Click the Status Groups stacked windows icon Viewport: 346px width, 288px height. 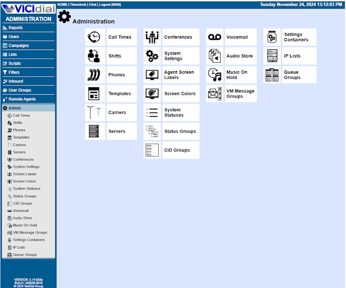(x=152, y=132)
